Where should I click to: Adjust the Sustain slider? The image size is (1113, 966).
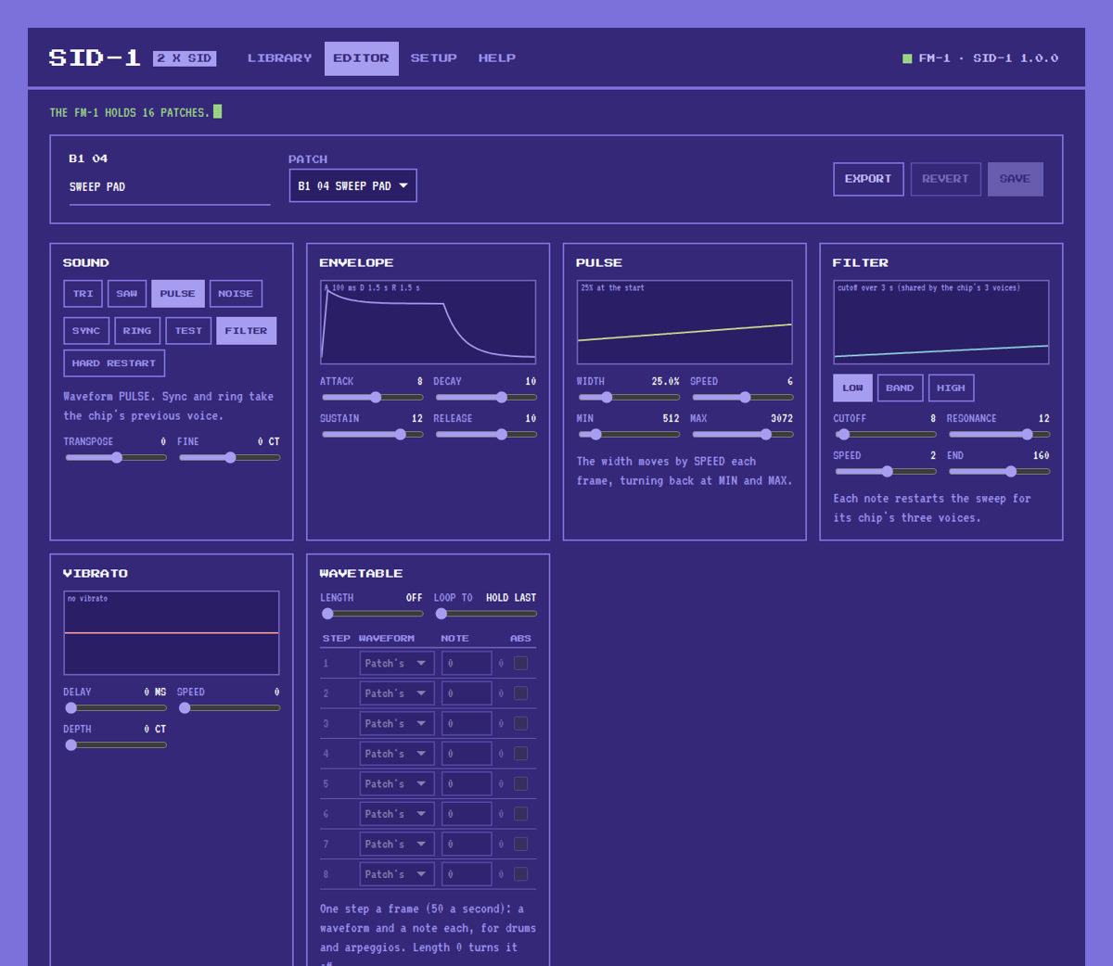pyautogui.click(x=373, y=434)
